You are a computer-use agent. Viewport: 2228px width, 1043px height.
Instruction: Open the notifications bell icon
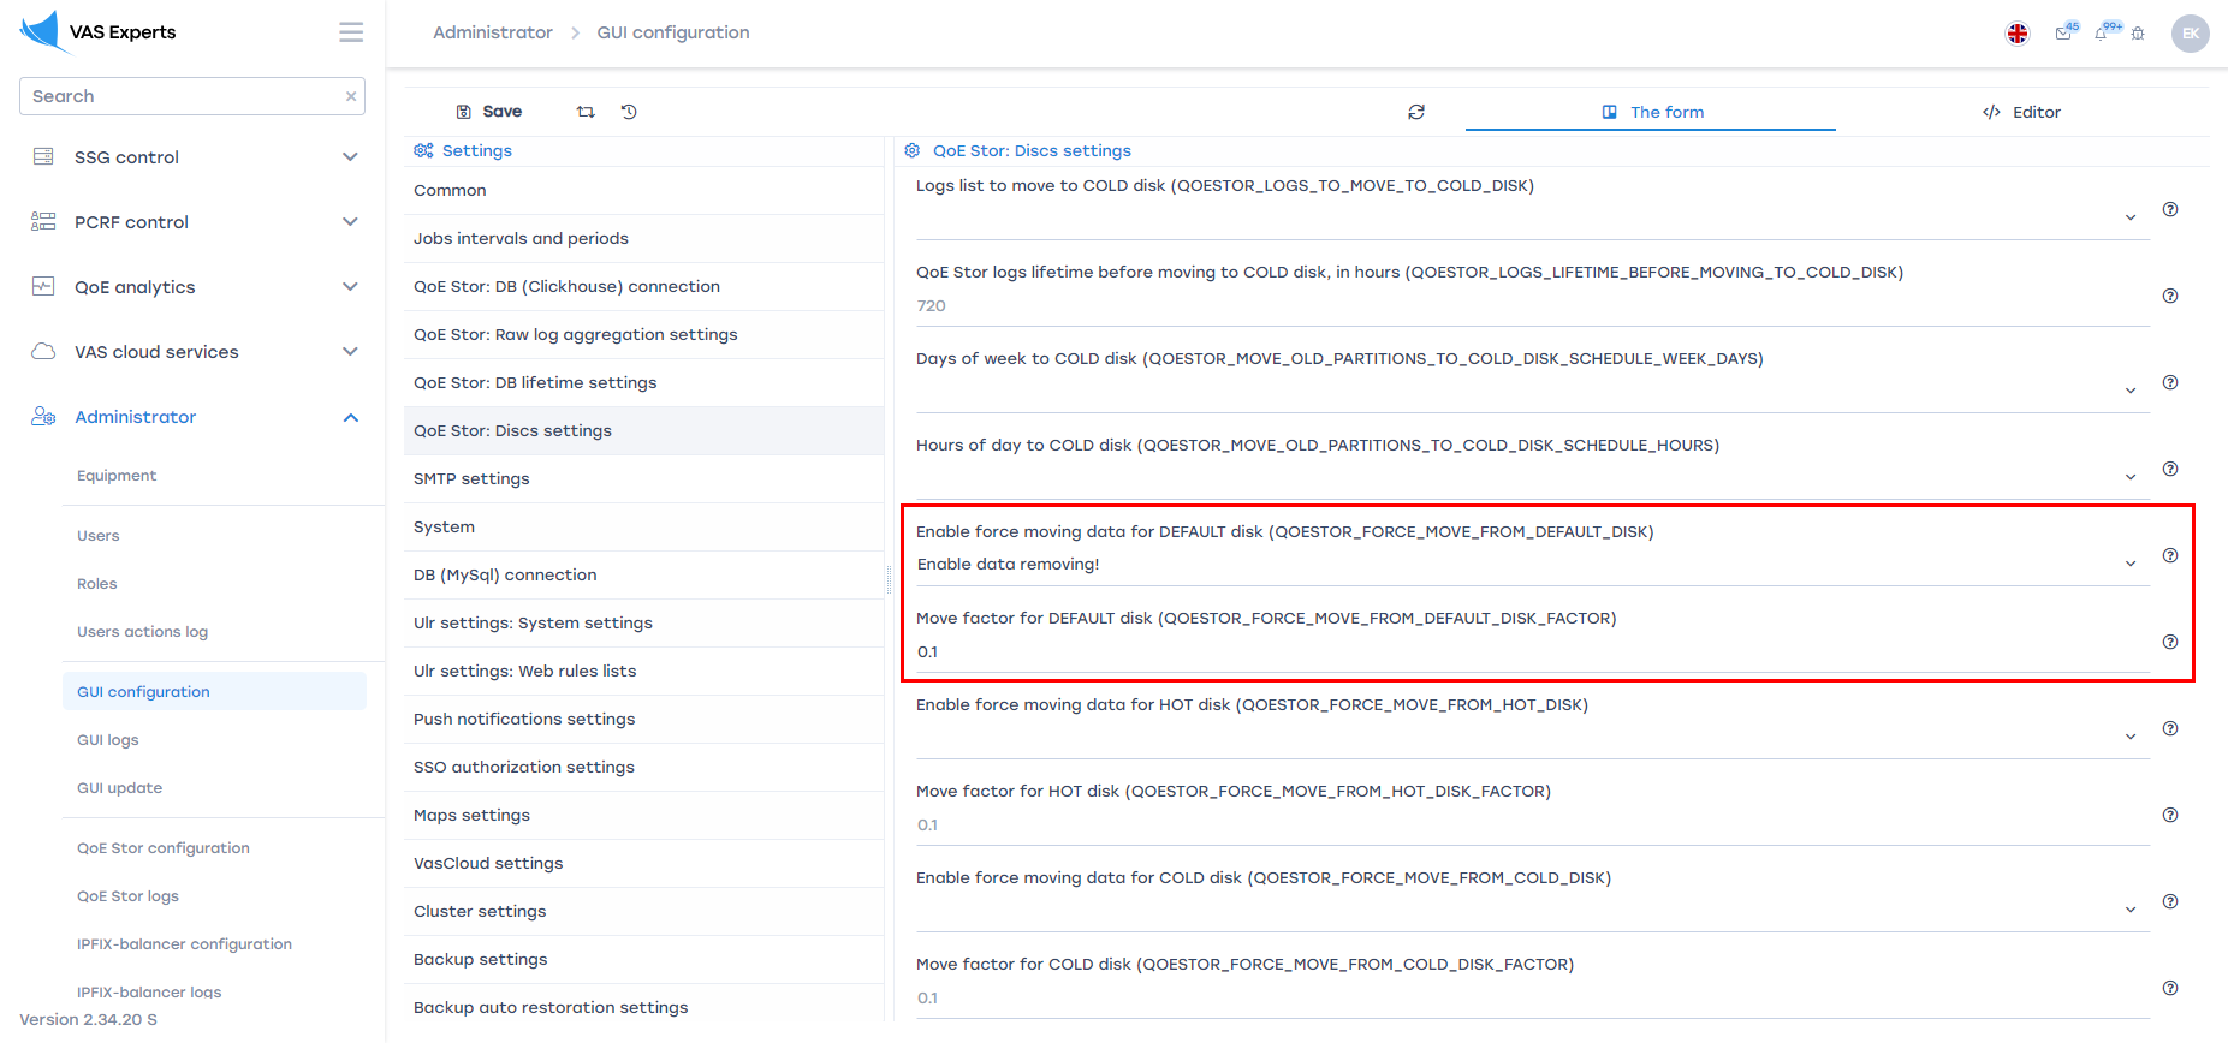click(x=2100, y=34)
